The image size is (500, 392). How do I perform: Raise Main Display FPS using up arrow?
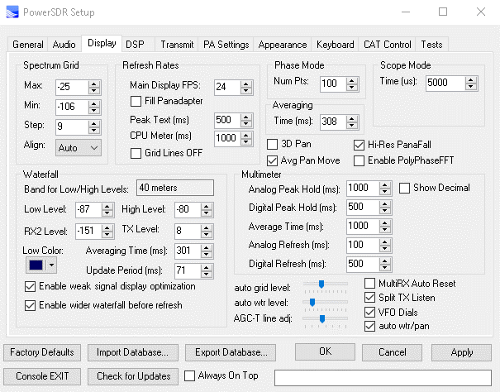[245, 84]
